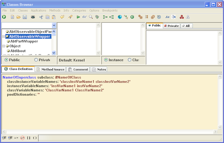Open the Applications menu
Image resolution: width=224 pixels, height=143 pixels.
(x=38, y=10)
